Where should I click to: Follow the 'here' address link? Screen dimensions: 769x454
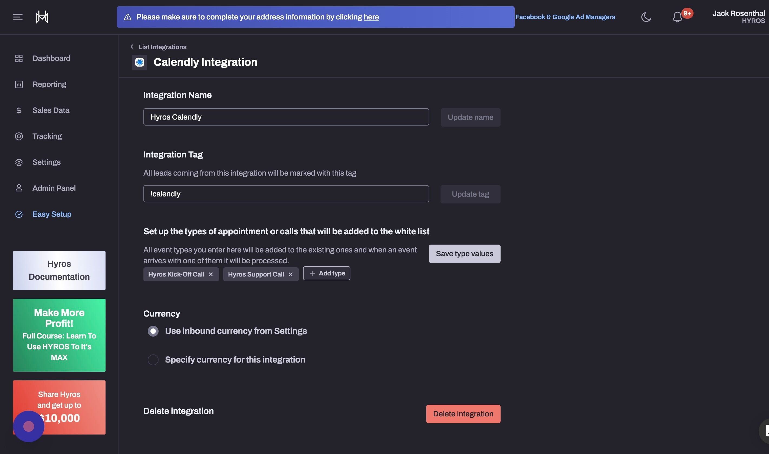[371, 17]
